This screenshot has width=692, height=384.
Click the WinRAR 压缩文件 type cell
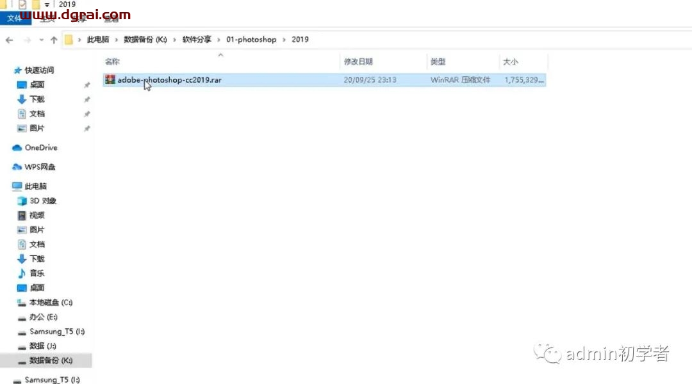click(x=460, y=80)
